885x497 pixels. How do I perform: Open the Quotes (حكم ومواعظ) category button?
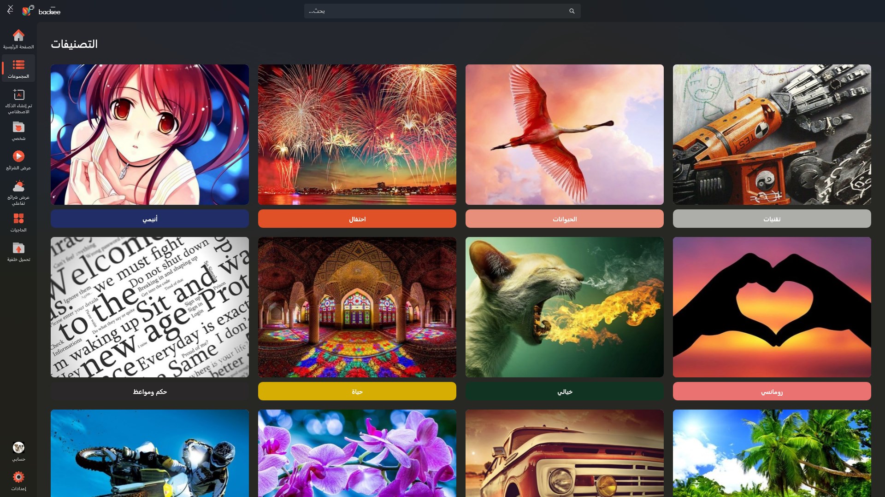[150, 391]
